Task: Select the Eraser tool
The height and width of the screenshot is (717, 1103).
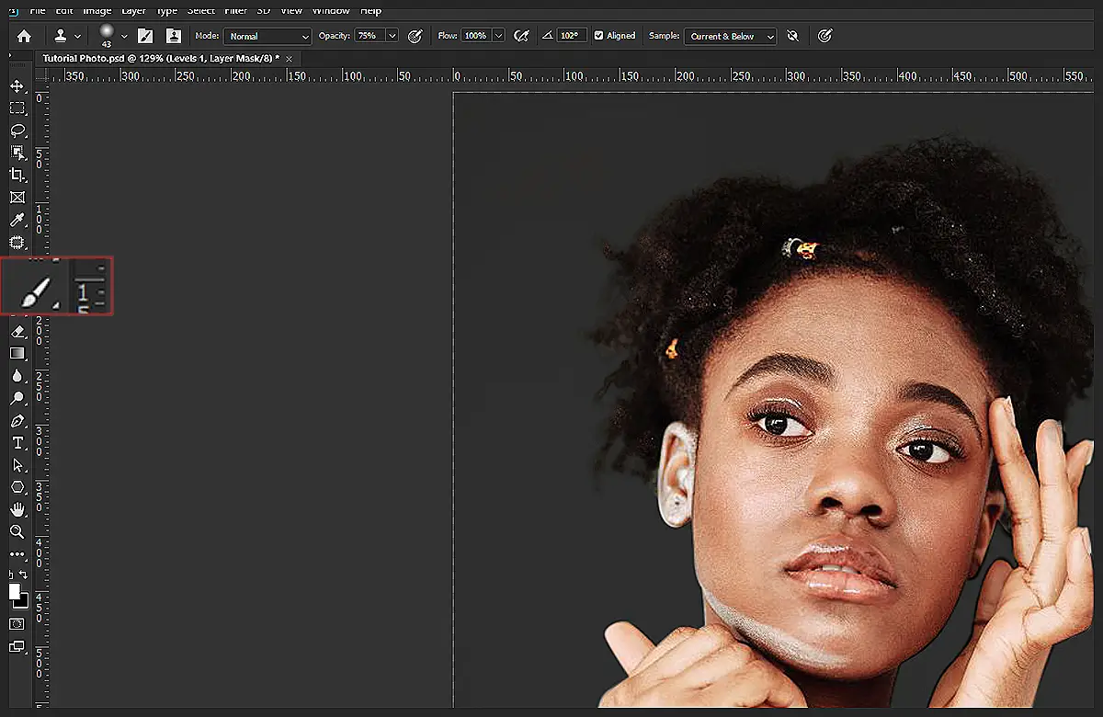Action: coord(17,331)
